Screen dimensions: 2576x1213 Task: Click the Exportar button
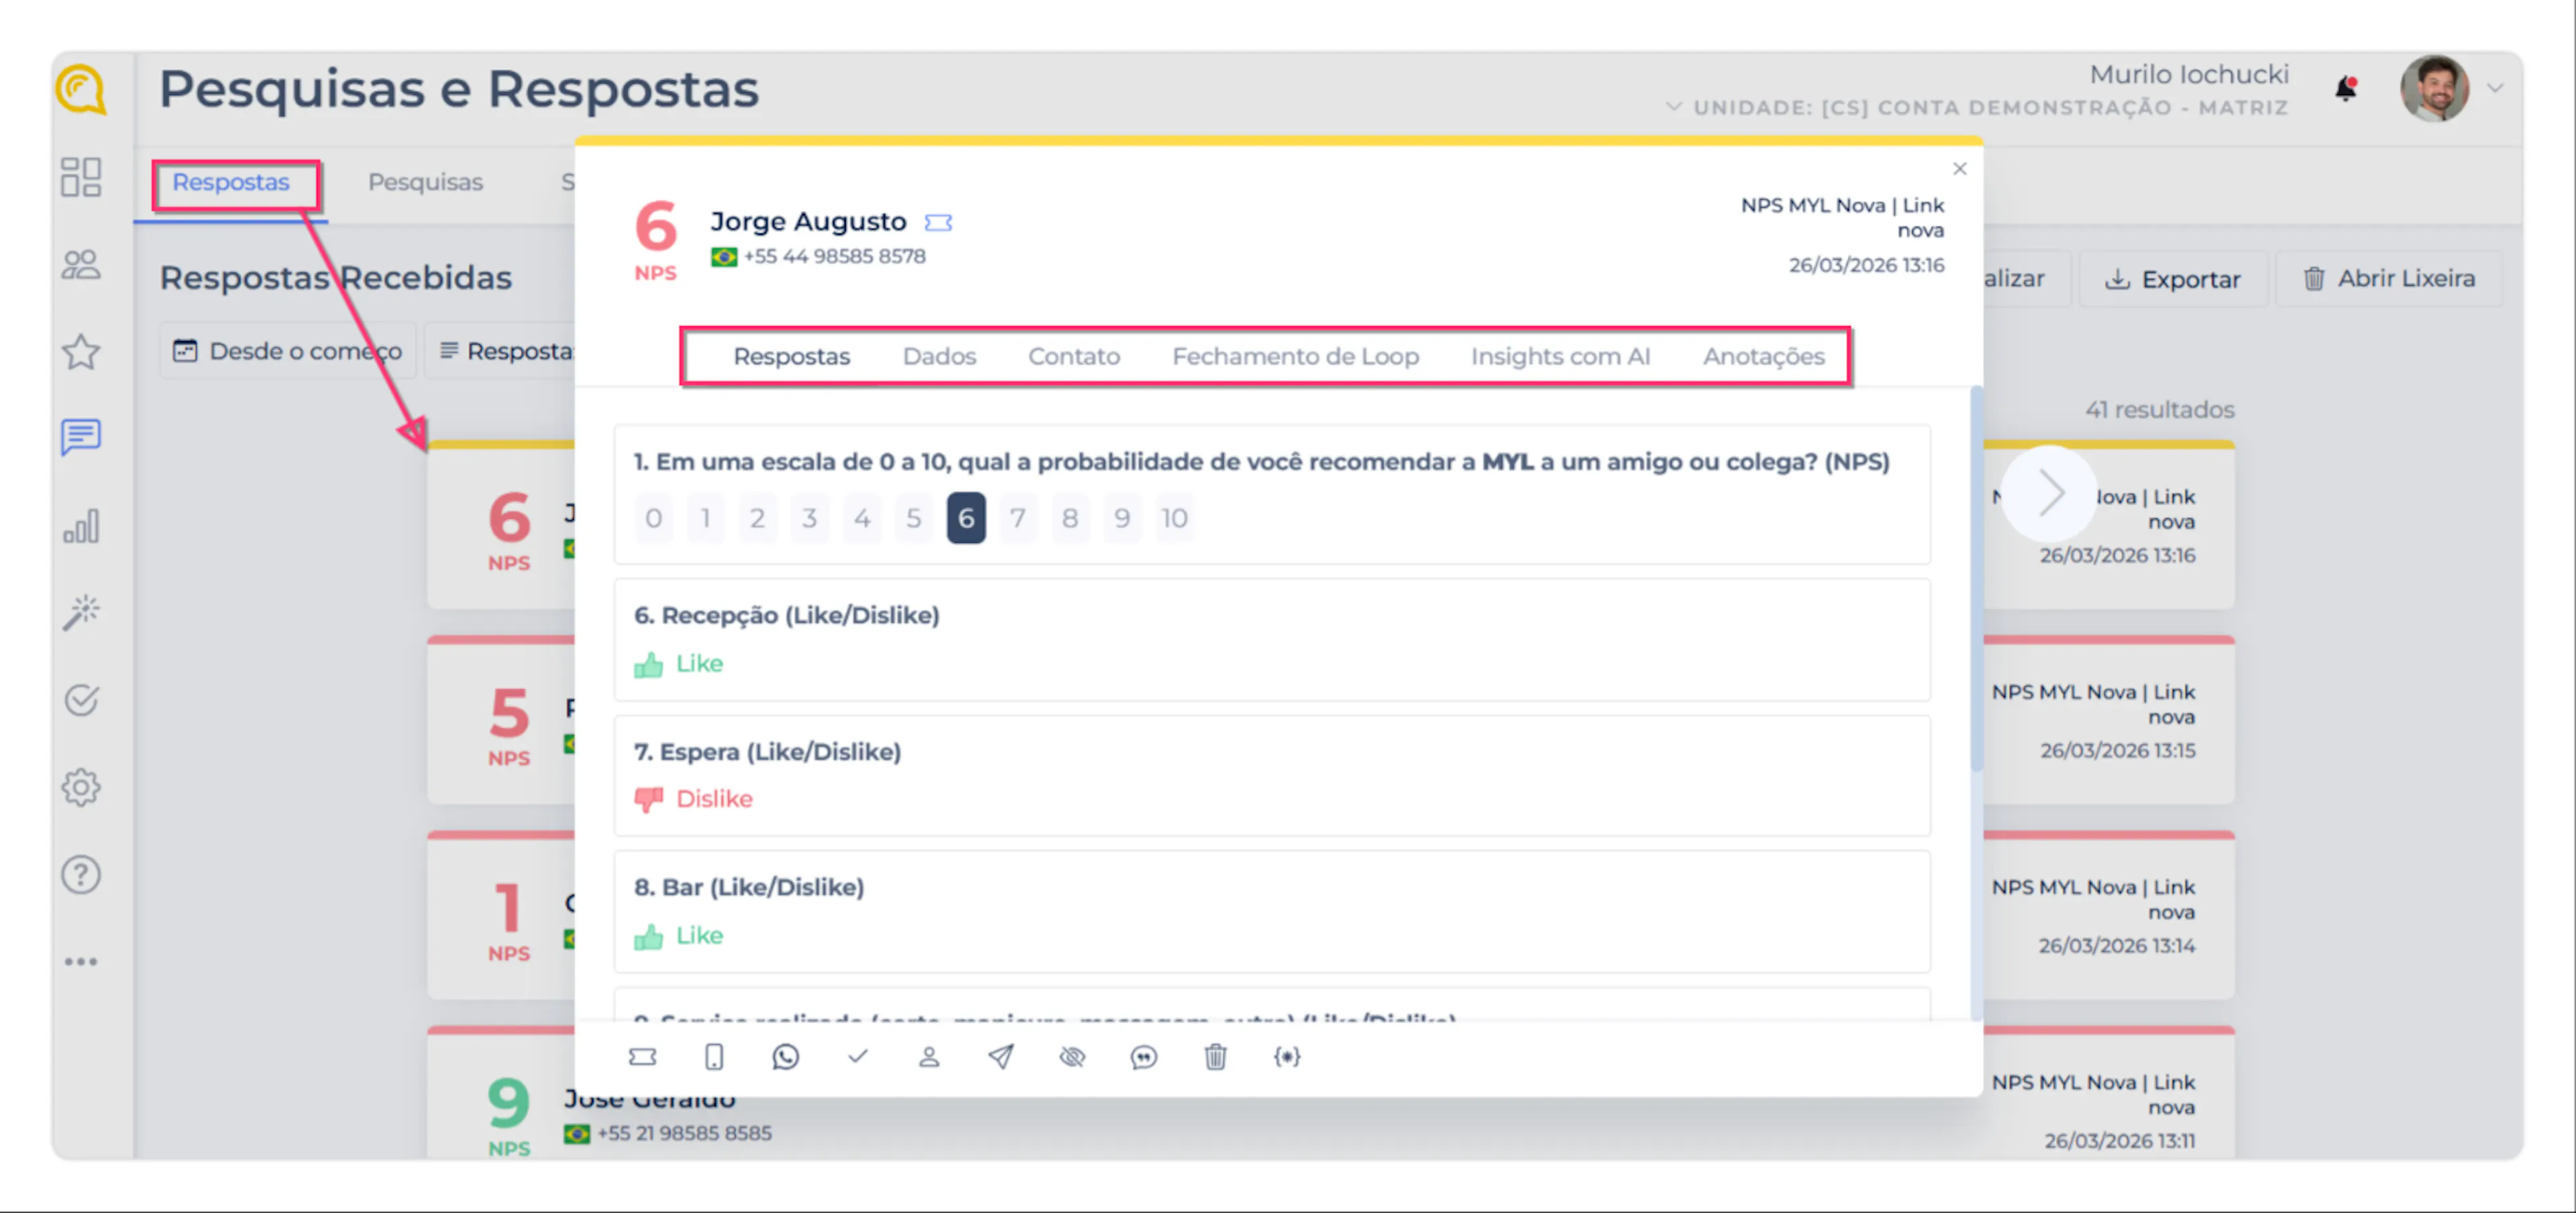pyautogui.click(x=2173, y=279)
